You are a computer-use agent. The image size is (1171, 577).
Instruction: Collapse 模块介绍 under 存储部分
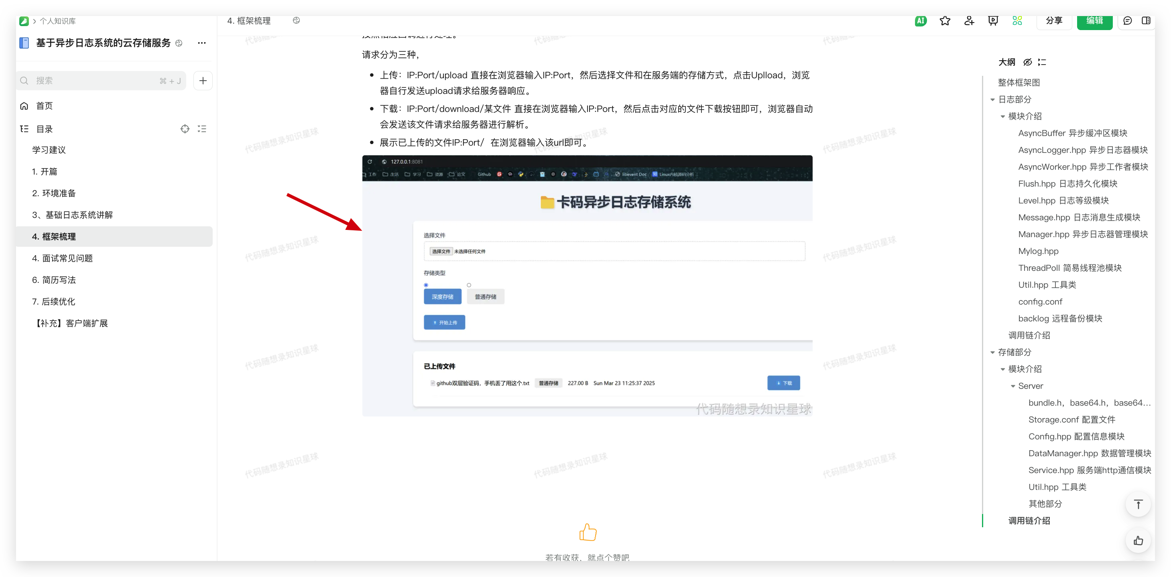click(x=1002, y=369)
